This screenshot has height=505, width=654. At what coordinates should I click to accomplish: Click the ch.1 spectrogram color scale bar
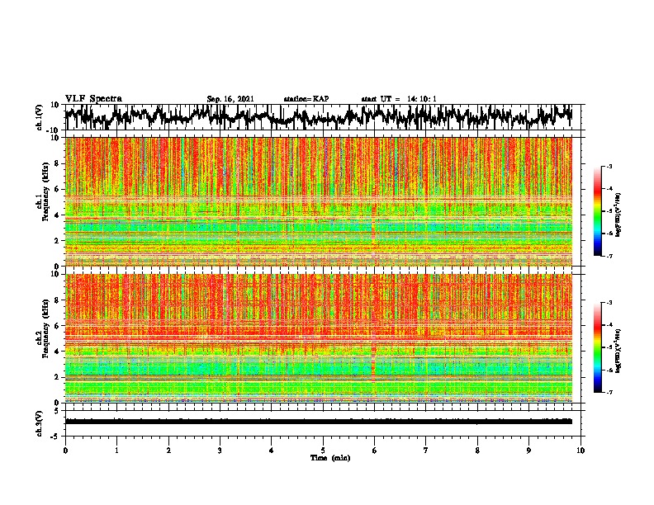[598, 211]
